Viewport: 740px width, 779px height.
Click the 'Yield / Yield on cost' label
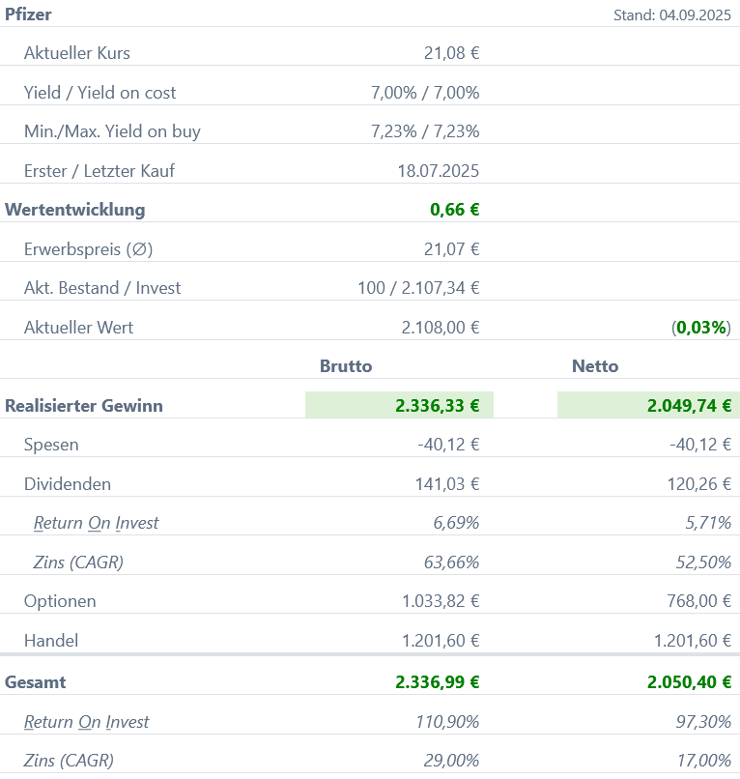(100, 93)
